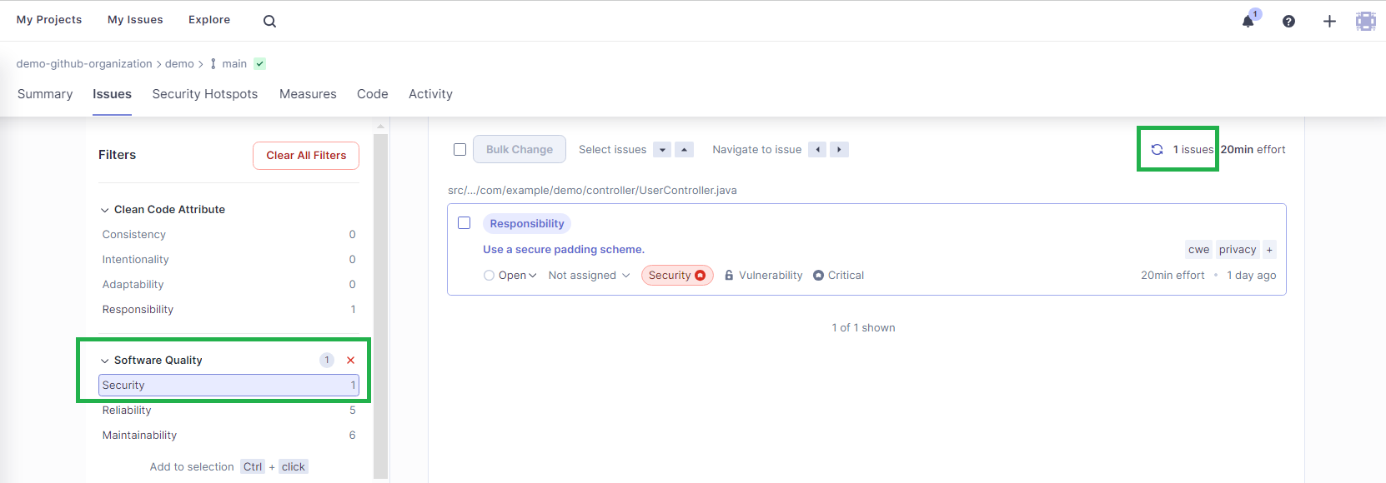Open the help question mark icon
Screen dimensions: 1386x483
pyautogui.click(x=1288, y=21)
